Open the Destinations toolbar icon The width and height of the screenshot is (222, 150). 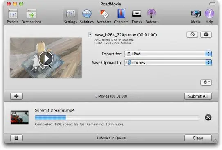coord(31,16)
